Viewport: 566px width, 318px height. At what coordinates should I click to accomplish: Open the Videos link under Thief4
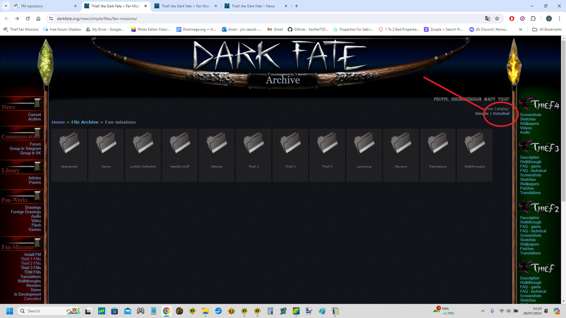(x=526, y=128)
